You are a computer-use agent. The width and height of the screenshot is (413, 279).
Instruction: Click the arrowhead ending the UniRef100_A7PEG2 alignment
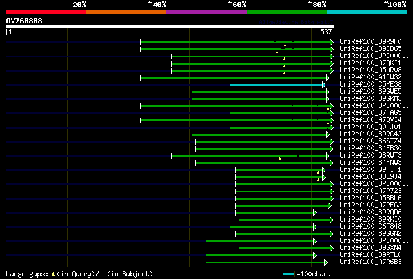tap(330, 205)
